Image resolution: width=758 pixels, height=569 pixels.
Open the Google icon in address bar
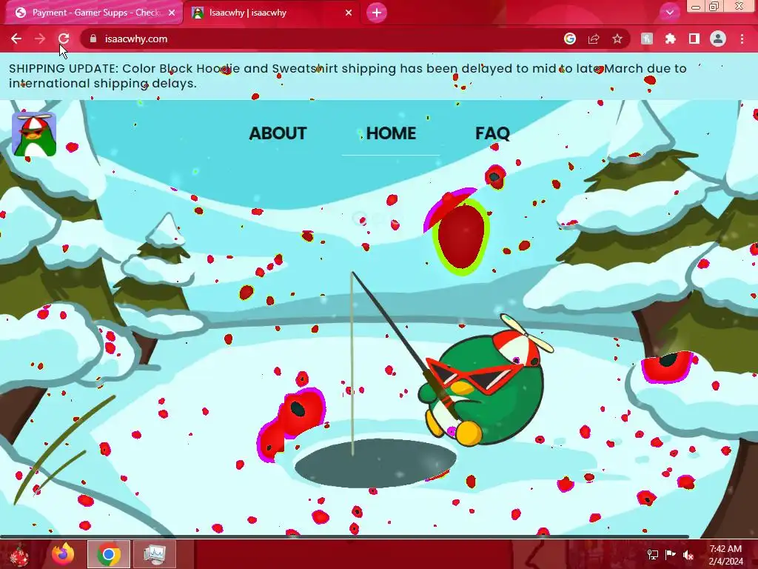[570, 39]
